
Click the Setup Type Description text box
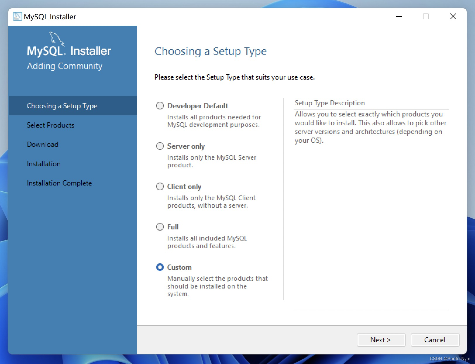(x=371, y=210)
